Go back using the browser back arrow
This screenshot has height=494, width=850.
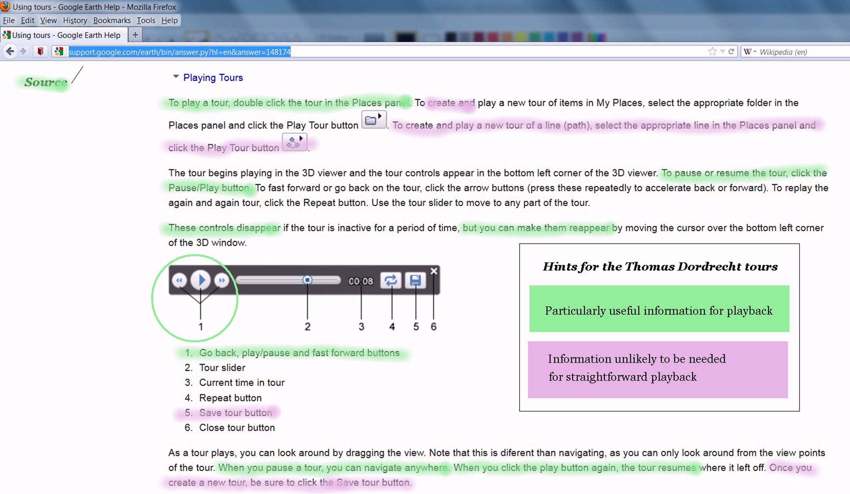coord(10,51)
